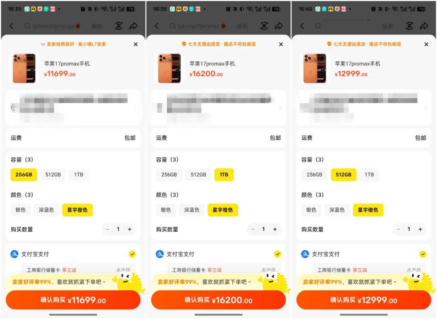Tap search magnifier icon in 12999 screen

point(318,26)
